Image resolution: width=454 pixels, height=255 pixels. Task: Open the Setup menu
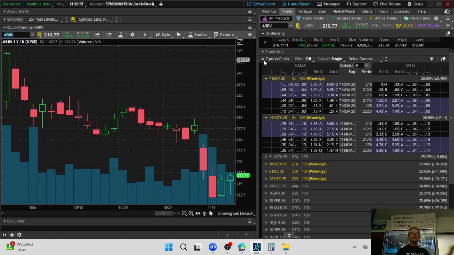tap(415, 4)
